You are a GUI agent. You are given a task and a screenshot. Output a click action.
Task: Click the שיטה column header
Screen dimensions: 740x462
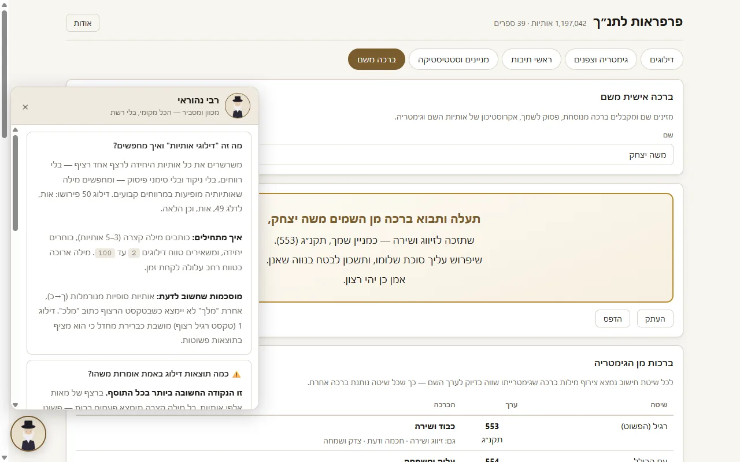click(660, 405)
